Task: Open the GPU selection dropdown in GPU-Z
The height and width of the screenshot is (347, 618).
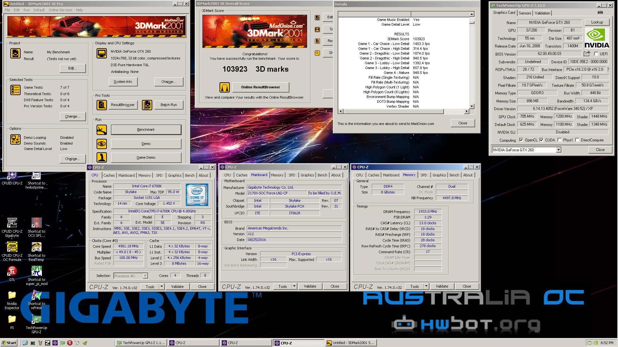Action: pos(558,150)
